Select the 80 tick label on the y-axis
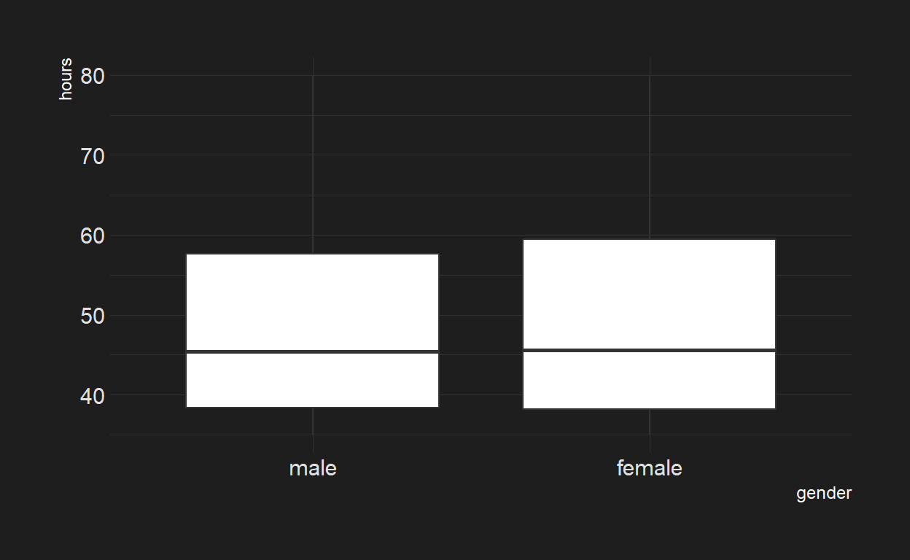Screen dimensions: 910x560 click(x=93, y=76)
